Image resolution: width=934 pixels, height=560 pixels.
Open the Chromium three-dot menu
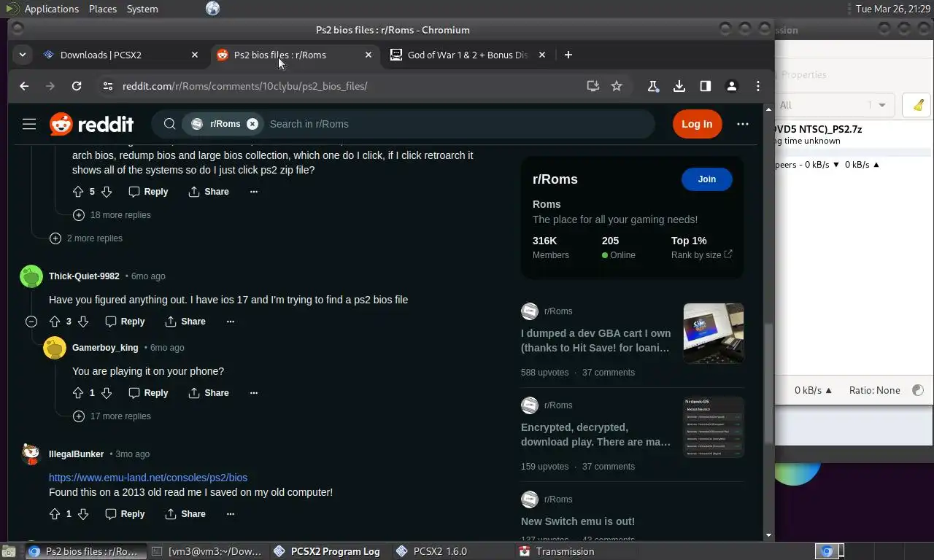[758, 86]
